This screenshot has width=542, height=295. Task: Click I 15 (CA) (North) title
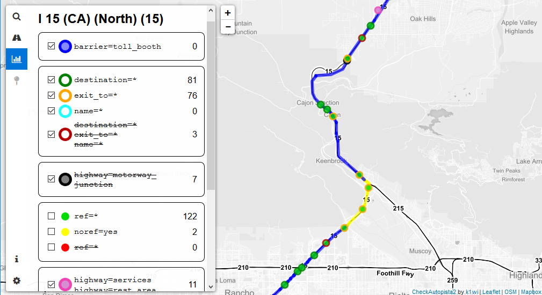point(100,19)
